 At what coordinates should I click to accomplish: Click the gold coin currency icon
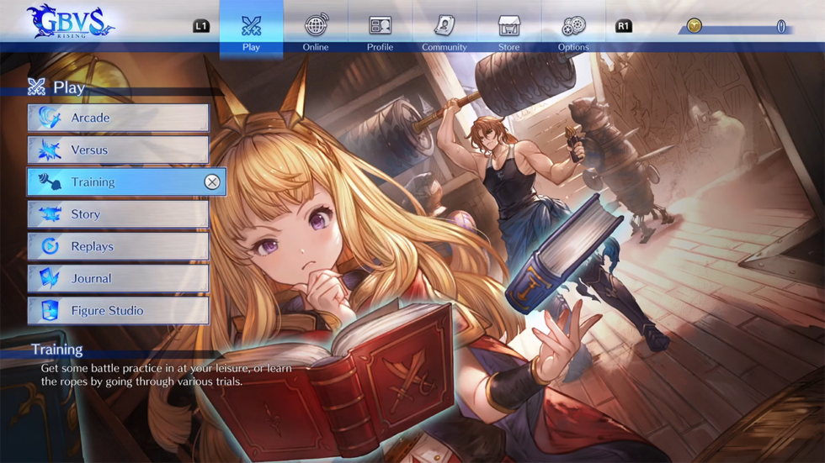click(x=694, y=26)
